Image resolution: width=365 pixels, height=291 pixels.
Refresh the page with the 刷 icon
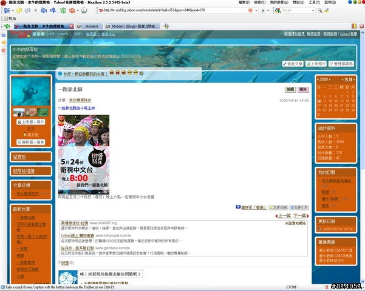point(44,10)
